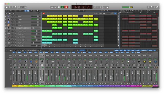Show the Live Loops grid view button
This screenshot has width=164, height=94.
tap(26, 11)
